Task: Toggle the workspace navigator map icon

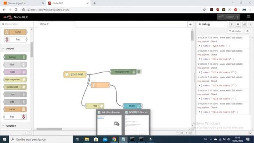Action: [190, 133]
